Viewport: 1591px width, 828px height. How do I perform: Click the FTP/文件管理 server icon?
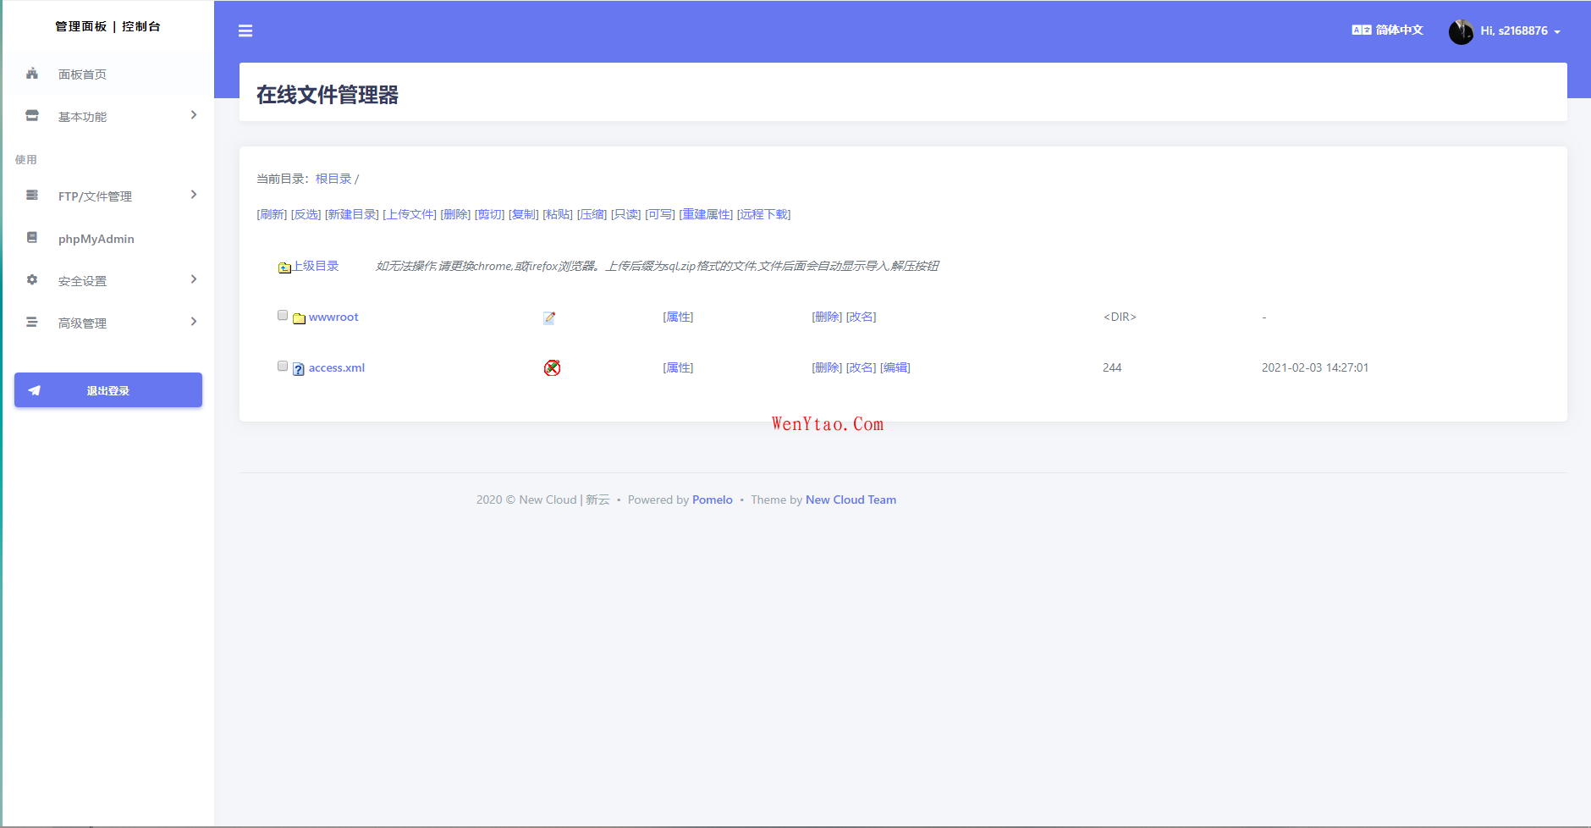click(32, 196)
